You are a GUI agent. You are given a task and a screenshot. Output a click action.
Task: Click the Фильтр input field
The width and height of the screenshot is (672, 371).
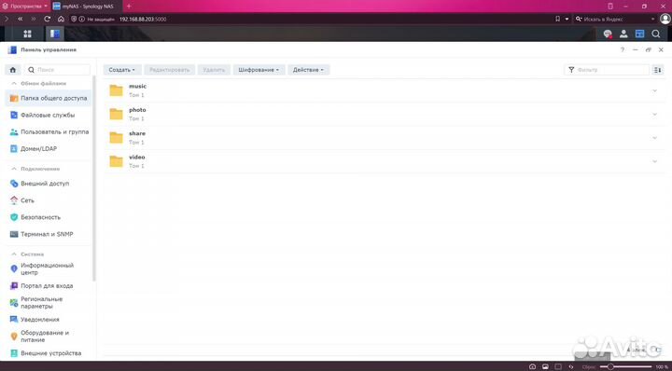click(x=607, y=70)
